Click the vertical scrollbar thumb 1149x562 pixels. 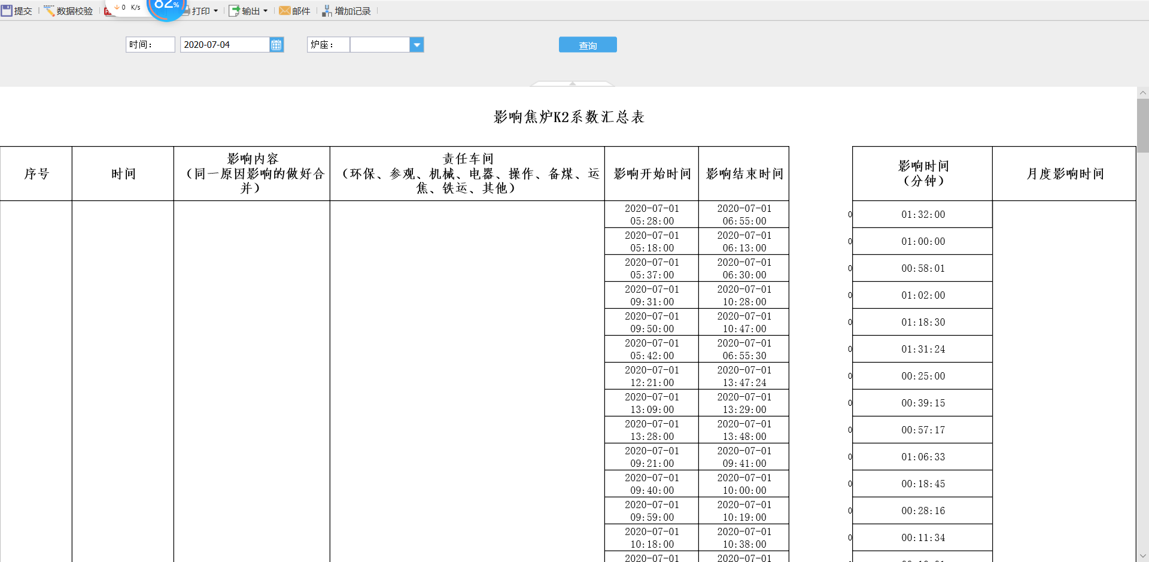[1143, 126]
